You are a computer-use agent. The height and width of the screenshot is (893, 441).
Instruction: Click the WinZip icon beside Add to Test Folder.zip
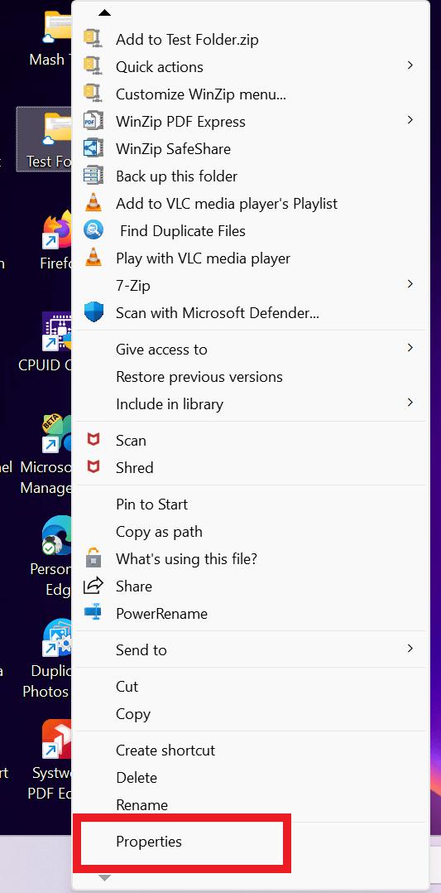click(x=92, y=39)
